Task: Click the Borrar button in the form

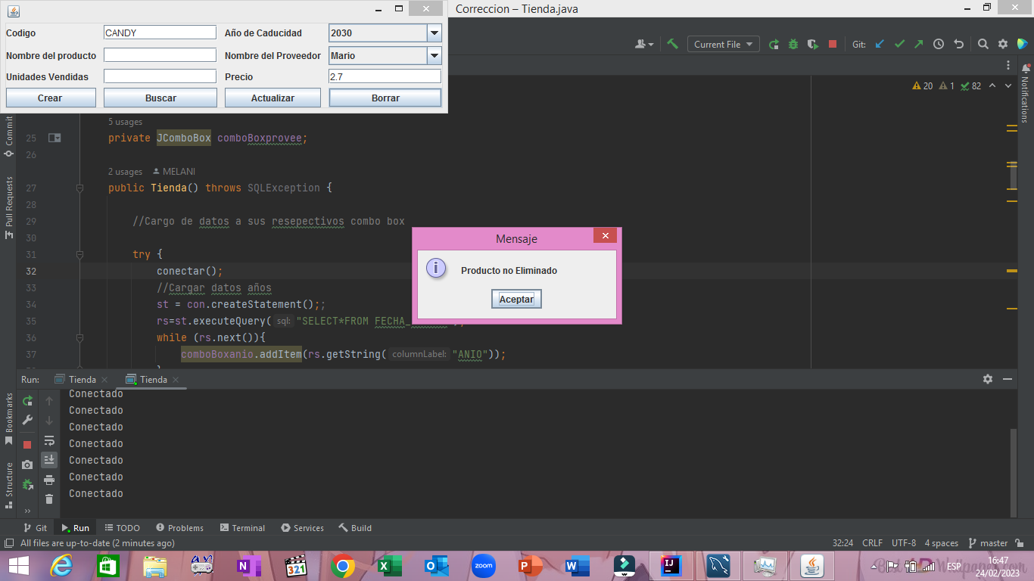Action: tap(385, 98)
